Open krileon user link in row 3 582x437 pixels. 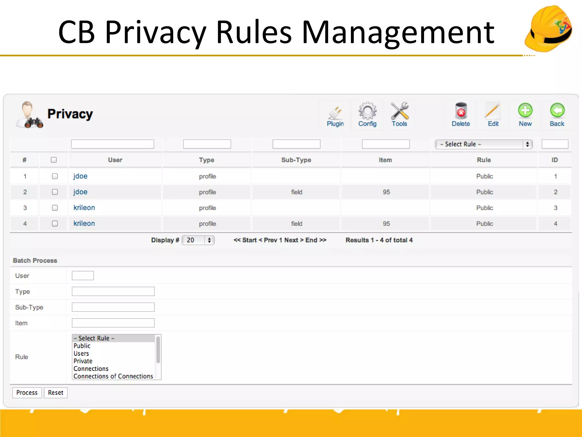[84, 208]
